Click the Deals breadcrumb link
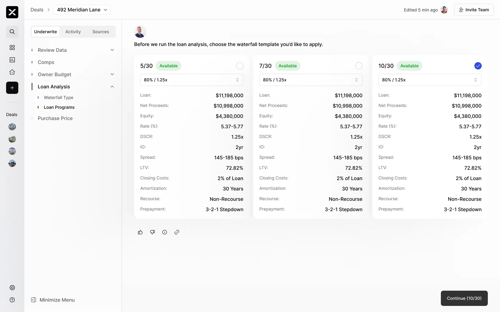500x312 pixels. tap(37, 10)
